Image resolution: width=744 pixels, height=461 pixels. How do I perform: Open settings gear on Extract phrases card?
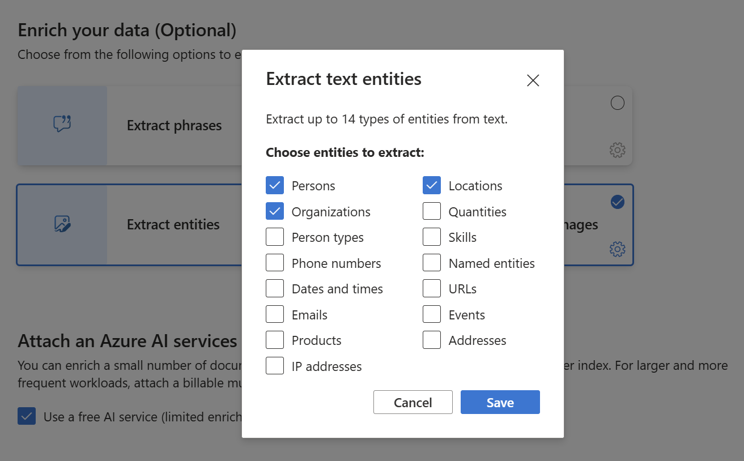pyautogui.click(x=617, y=150)
